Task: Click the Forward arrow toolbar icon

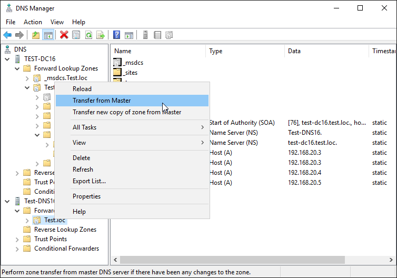Action: point(19,35)
